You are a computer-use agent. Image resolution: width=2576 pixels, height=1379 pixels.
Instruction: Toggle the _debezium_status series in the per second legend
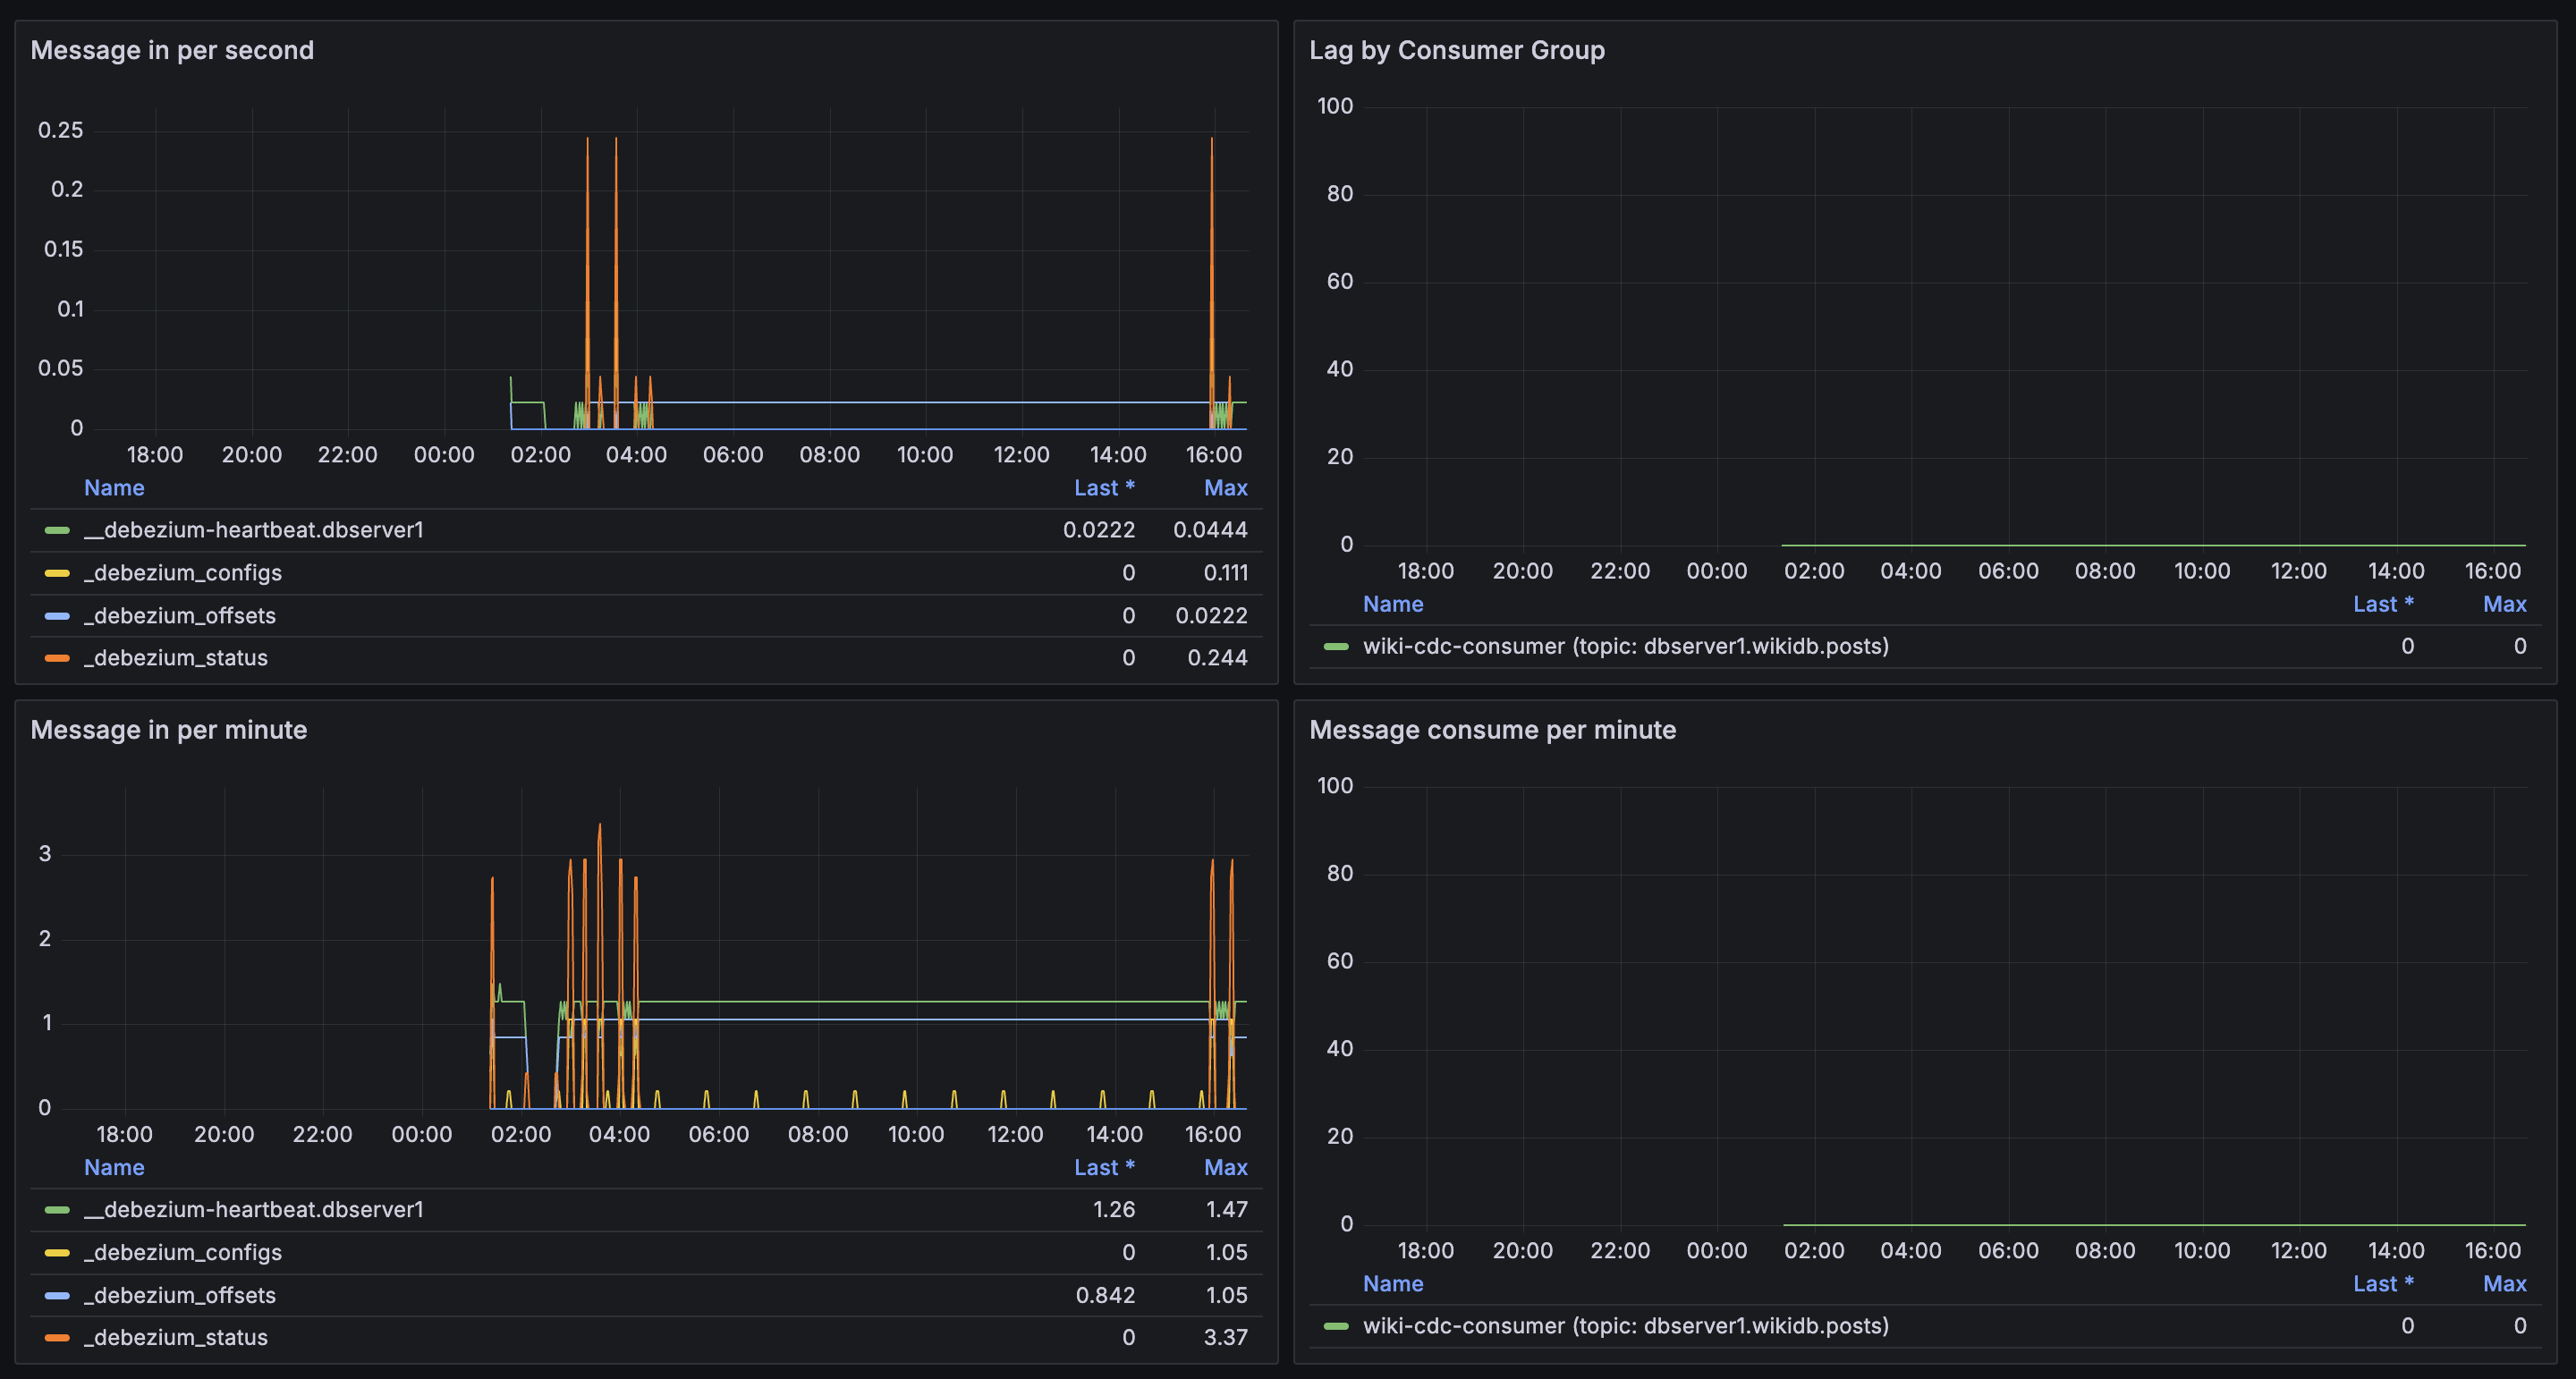click(176, 658)
